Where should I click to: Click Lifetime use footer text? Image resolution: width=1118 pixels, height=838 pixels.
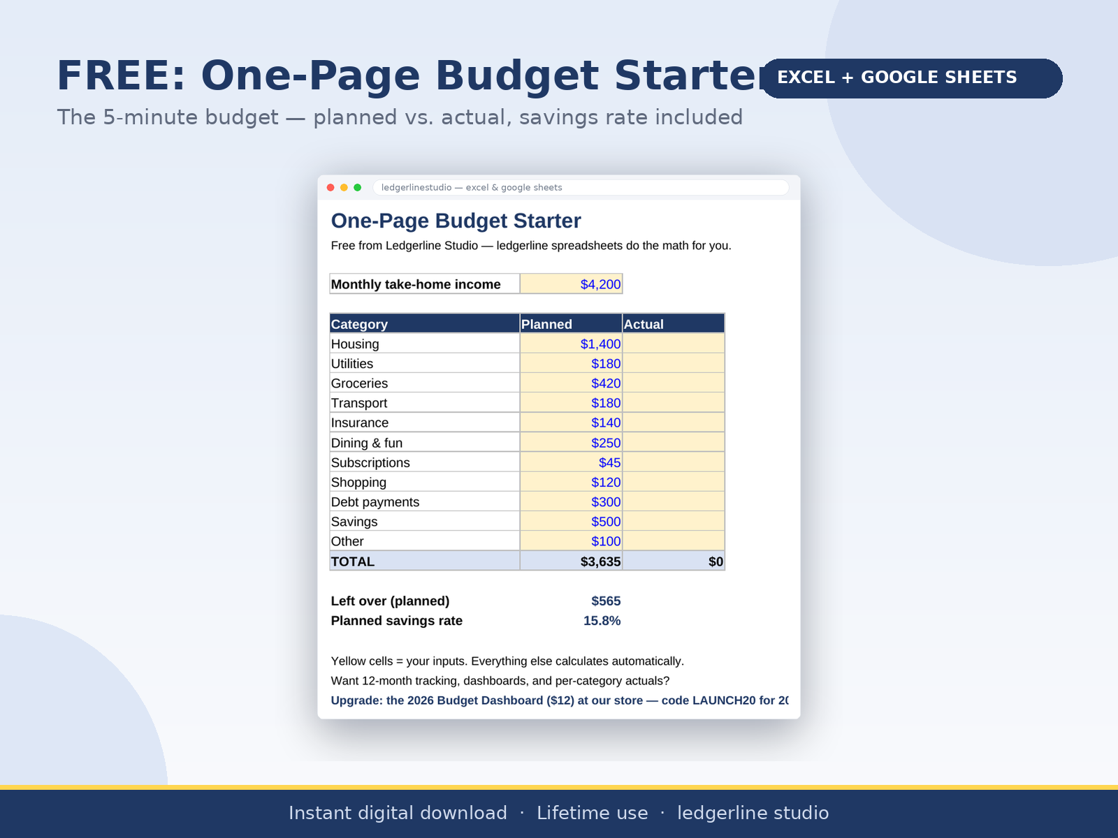pos(593,813)
